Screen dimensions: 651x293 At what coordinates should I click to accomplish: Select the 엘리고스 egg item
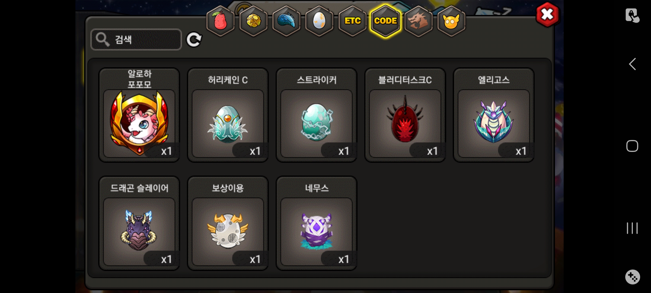(x=494, y=115)
